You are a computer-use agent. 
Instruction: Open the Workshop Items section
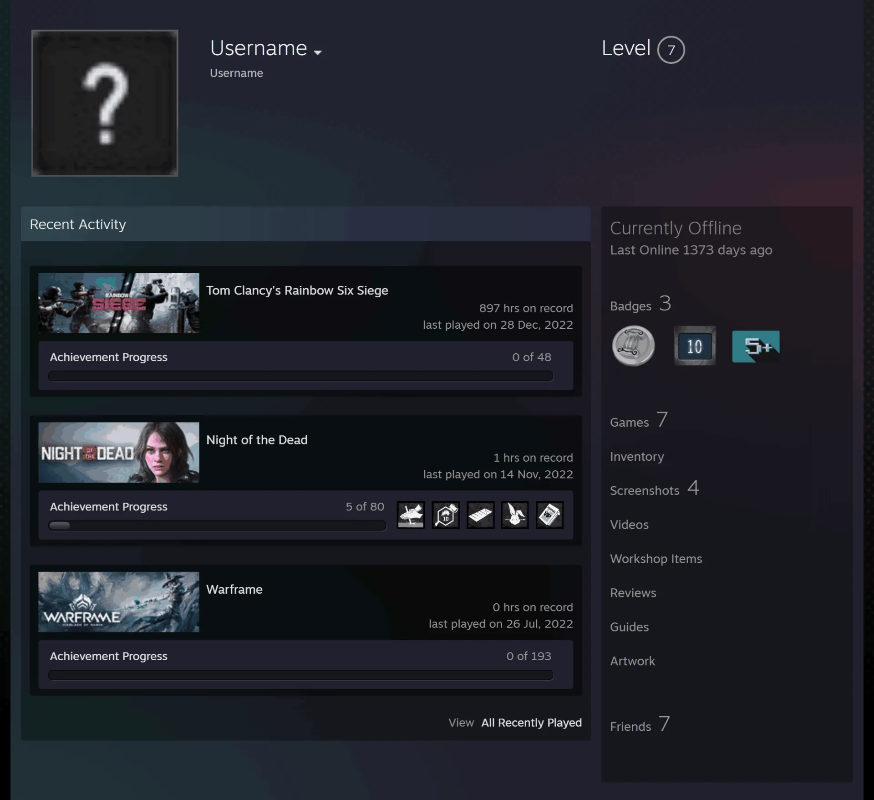[x=656, y=559]
